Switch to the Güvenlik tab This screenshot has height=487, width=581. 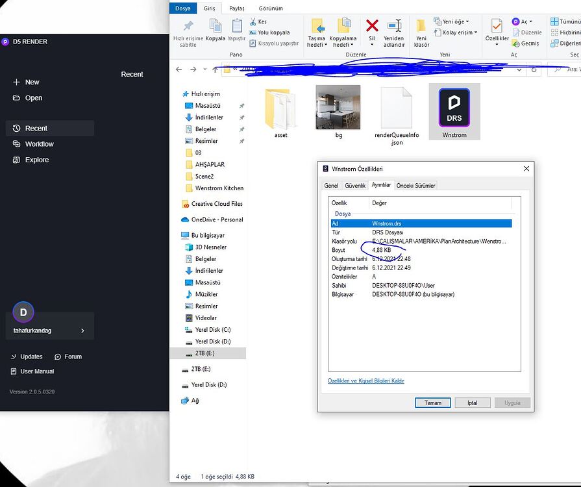click(x=354, y=186)
